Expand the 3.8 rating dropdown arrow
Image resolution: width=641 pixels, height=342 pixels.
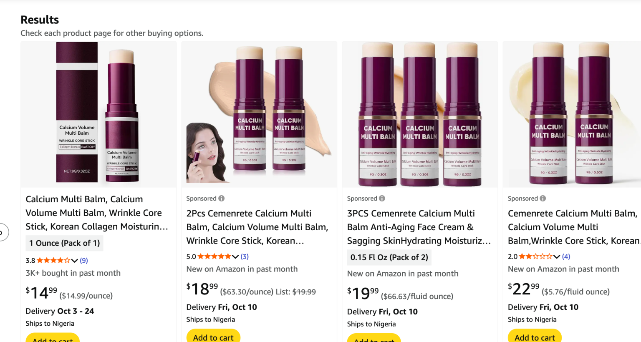point(74,260)
